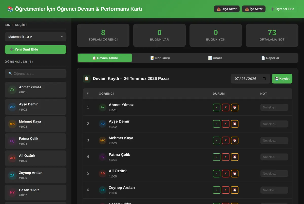Click the note field for Zeynep Arslan
Viewport: 304px width, 204px height.
click(x=274, y=190)
